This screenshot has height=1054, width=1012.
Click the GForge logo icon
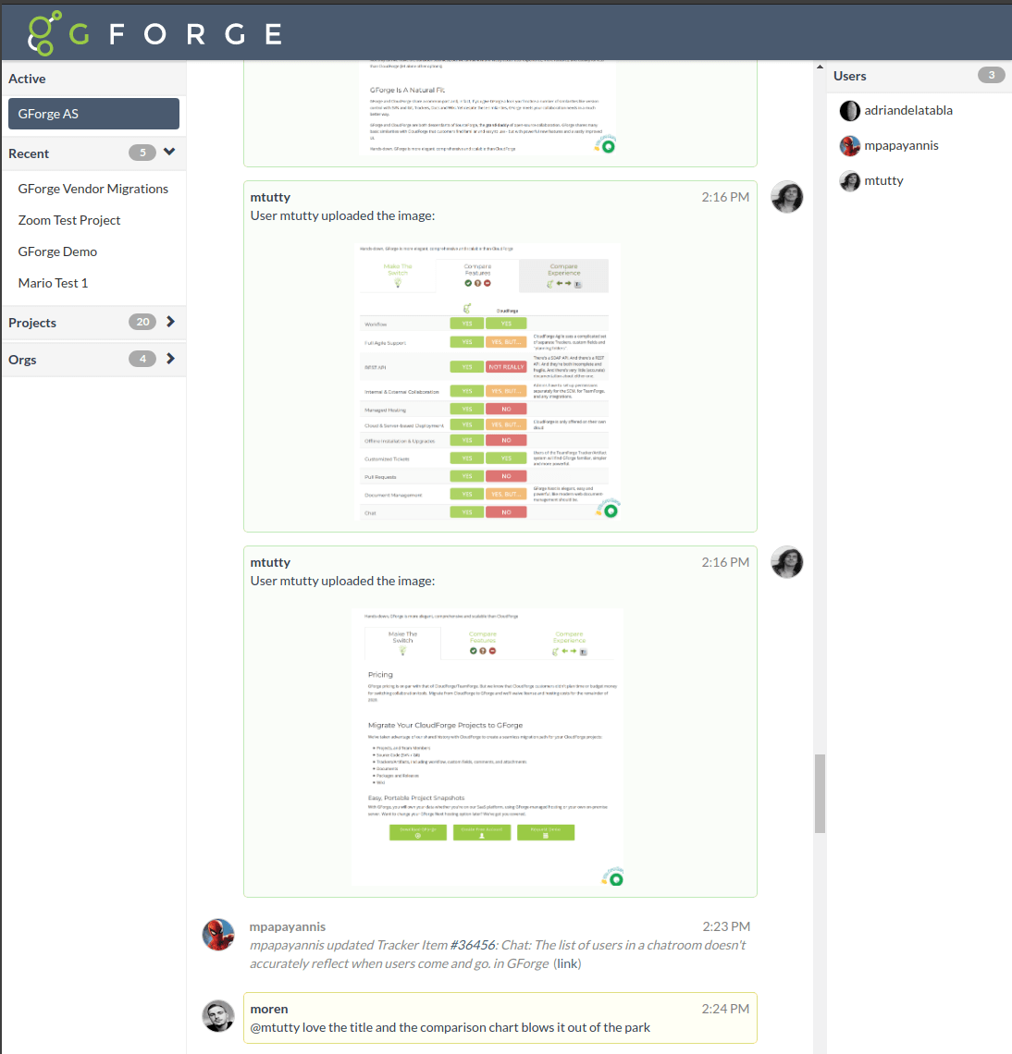coord(44,33)
